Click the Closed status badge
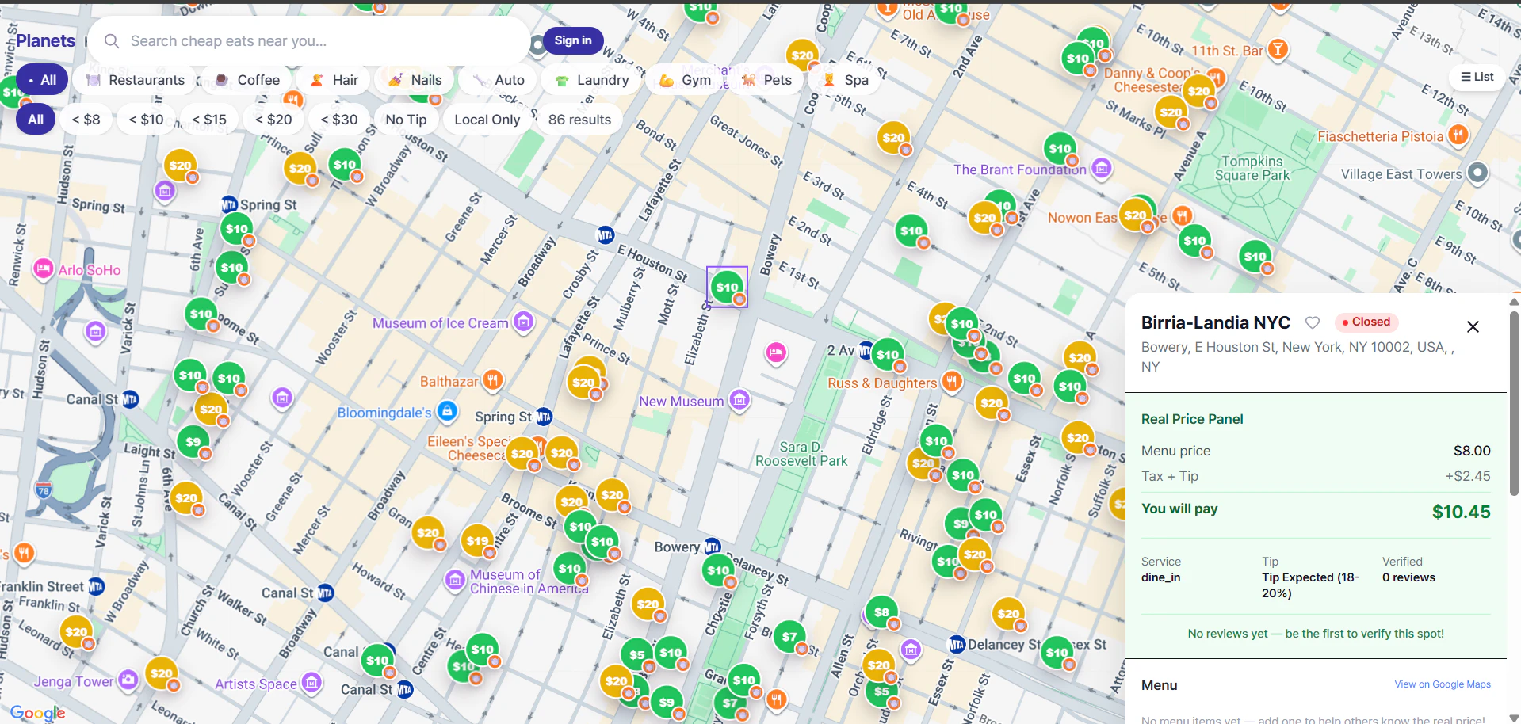The image size is (1521, 724). (1366, 322)
